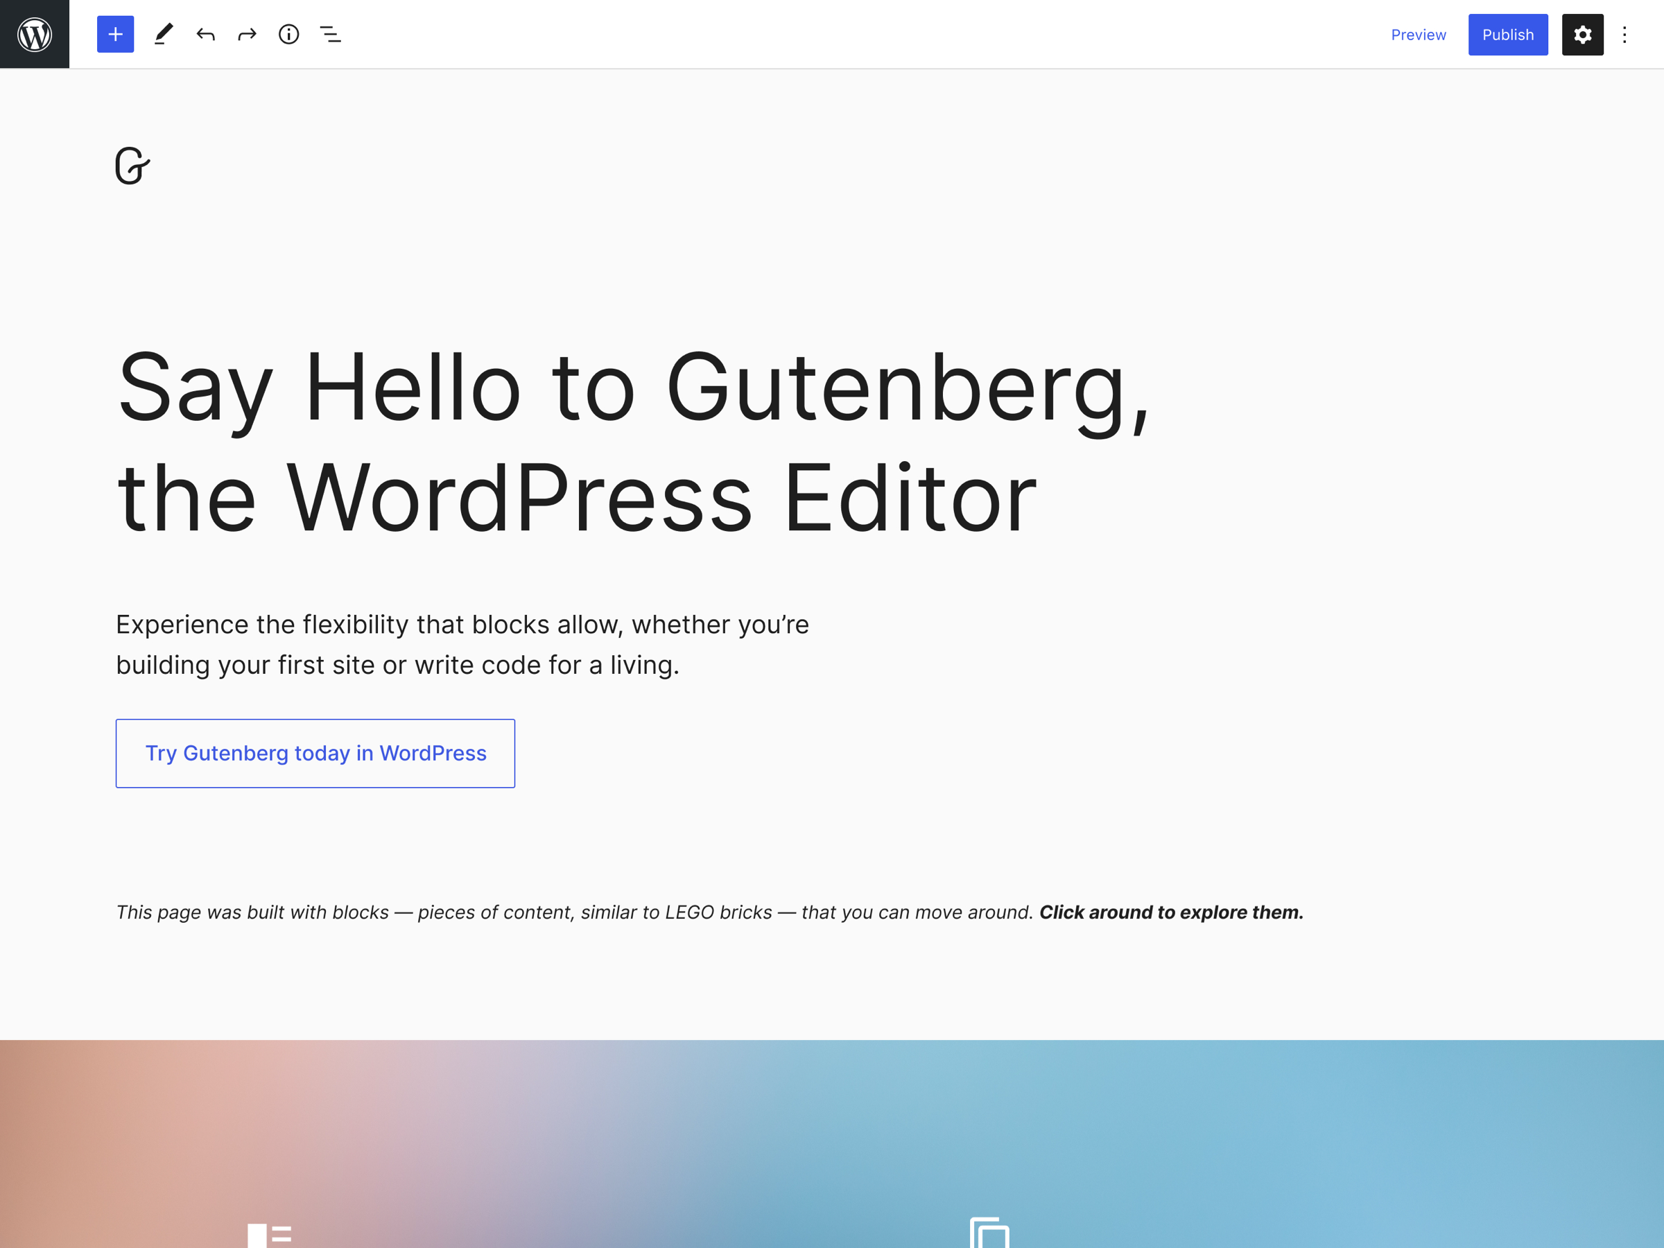Select the Publish menu item
Screen dimensions: 1664x1248
(1507, 34)
